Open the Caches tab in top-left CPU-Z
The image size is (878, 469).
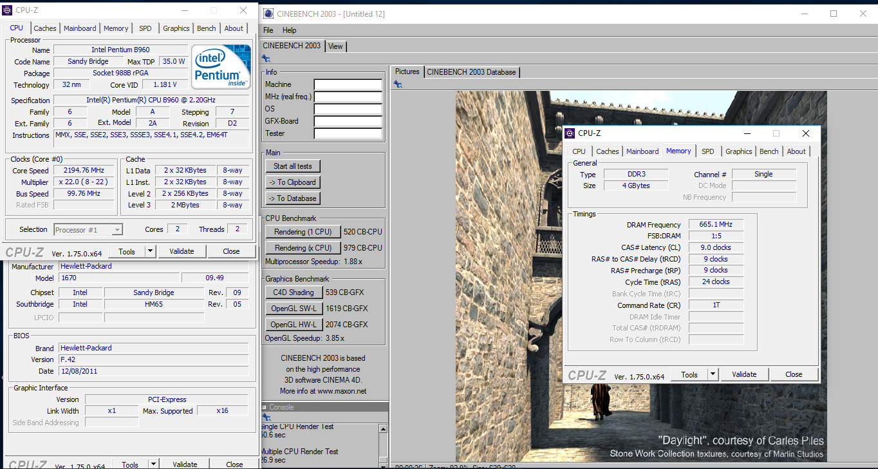[x=45, y=28]
